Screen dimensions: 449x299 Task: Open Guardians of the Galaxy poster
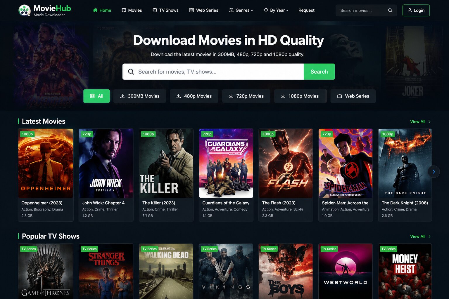[226, 163]
